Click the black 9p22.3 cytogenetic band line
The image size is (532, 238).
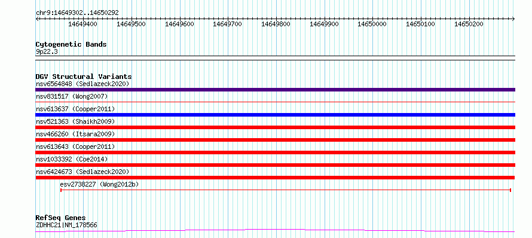coord(275,58)
